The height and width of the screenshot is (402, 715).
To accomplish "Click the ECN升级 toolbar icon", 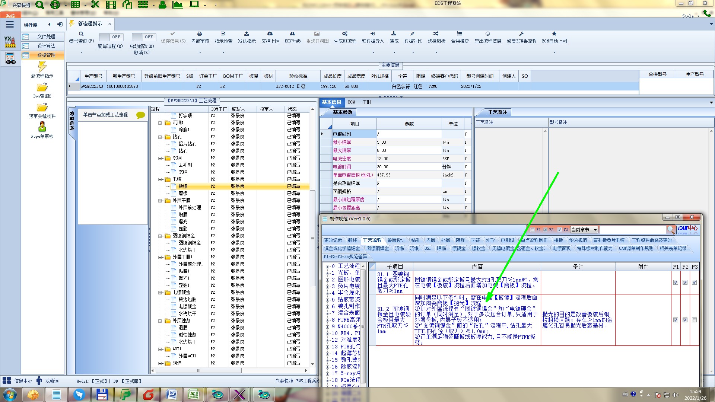I will (292, 34).
